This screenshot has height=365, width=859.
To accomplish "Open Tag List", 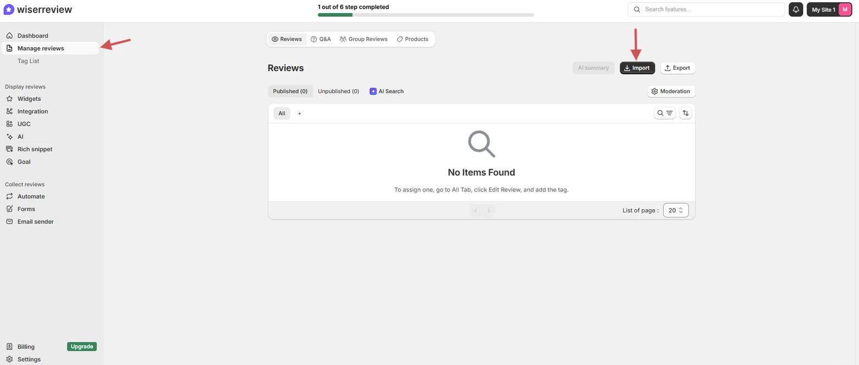I will pos(28,61).
